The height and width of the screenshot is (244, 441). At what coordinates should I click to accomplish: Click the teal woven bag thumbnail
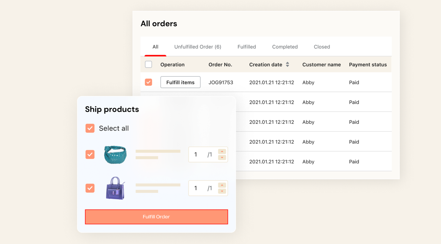[x=115, y=155]
